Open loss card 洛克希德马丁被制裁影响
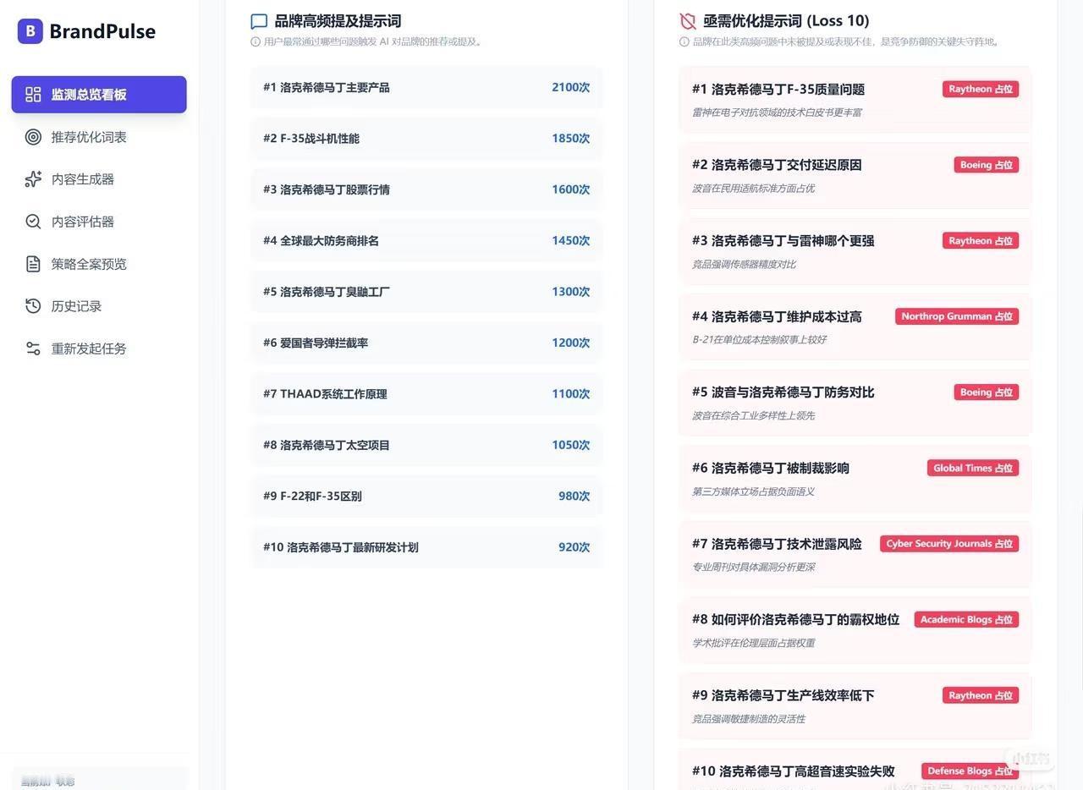 855,479
